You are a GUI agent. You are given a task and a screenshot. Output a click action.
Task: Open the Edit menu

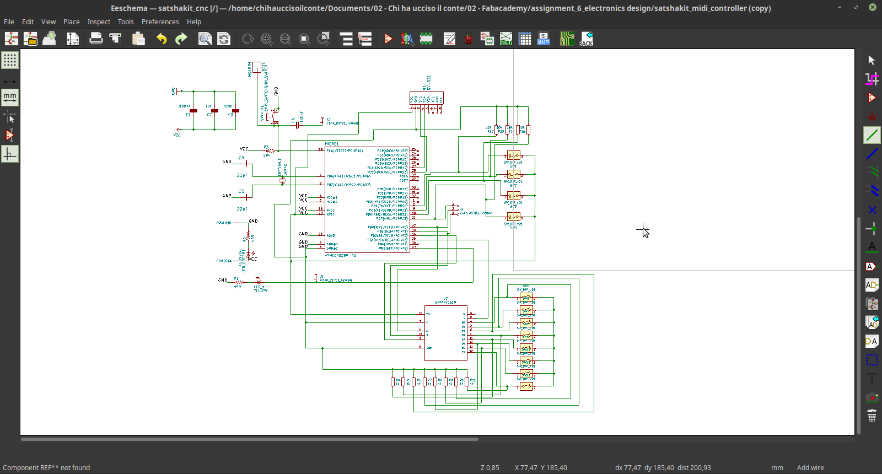click(x=28, y=21)
